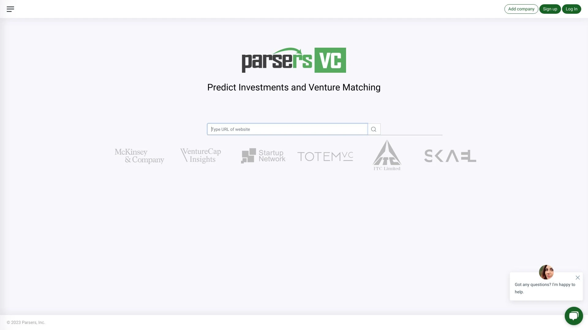The height and width of the screenshot is (330, 588).
Task: Type in website URL search field
Action: click(x=287, y=129)
